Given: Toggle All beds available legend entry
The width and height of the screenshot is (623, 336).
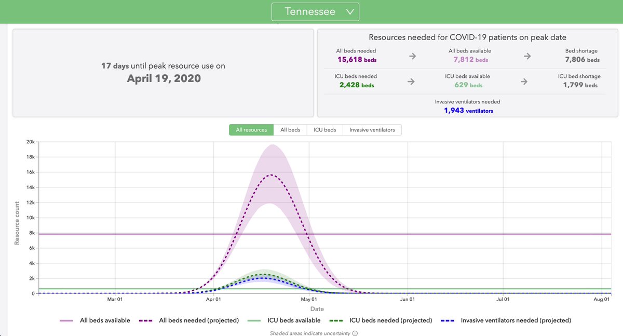Looking at the screenshot, I should click(x=95, y=320).
